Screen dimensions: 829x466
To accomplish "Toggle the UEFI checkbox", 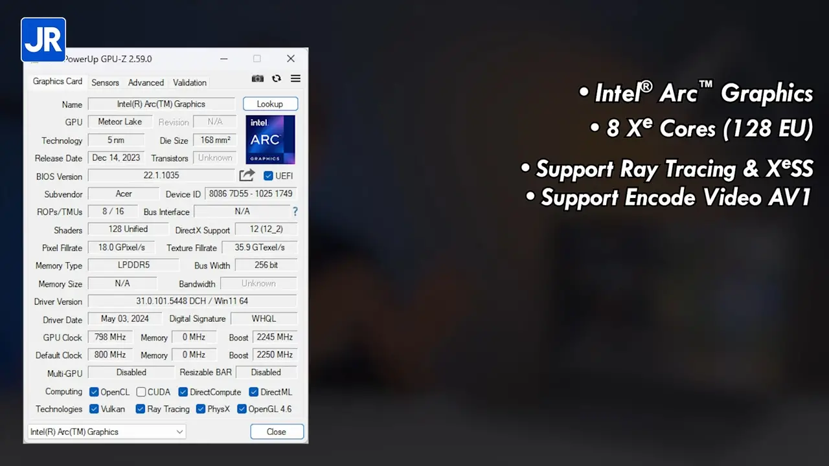I will pos(268,176).
